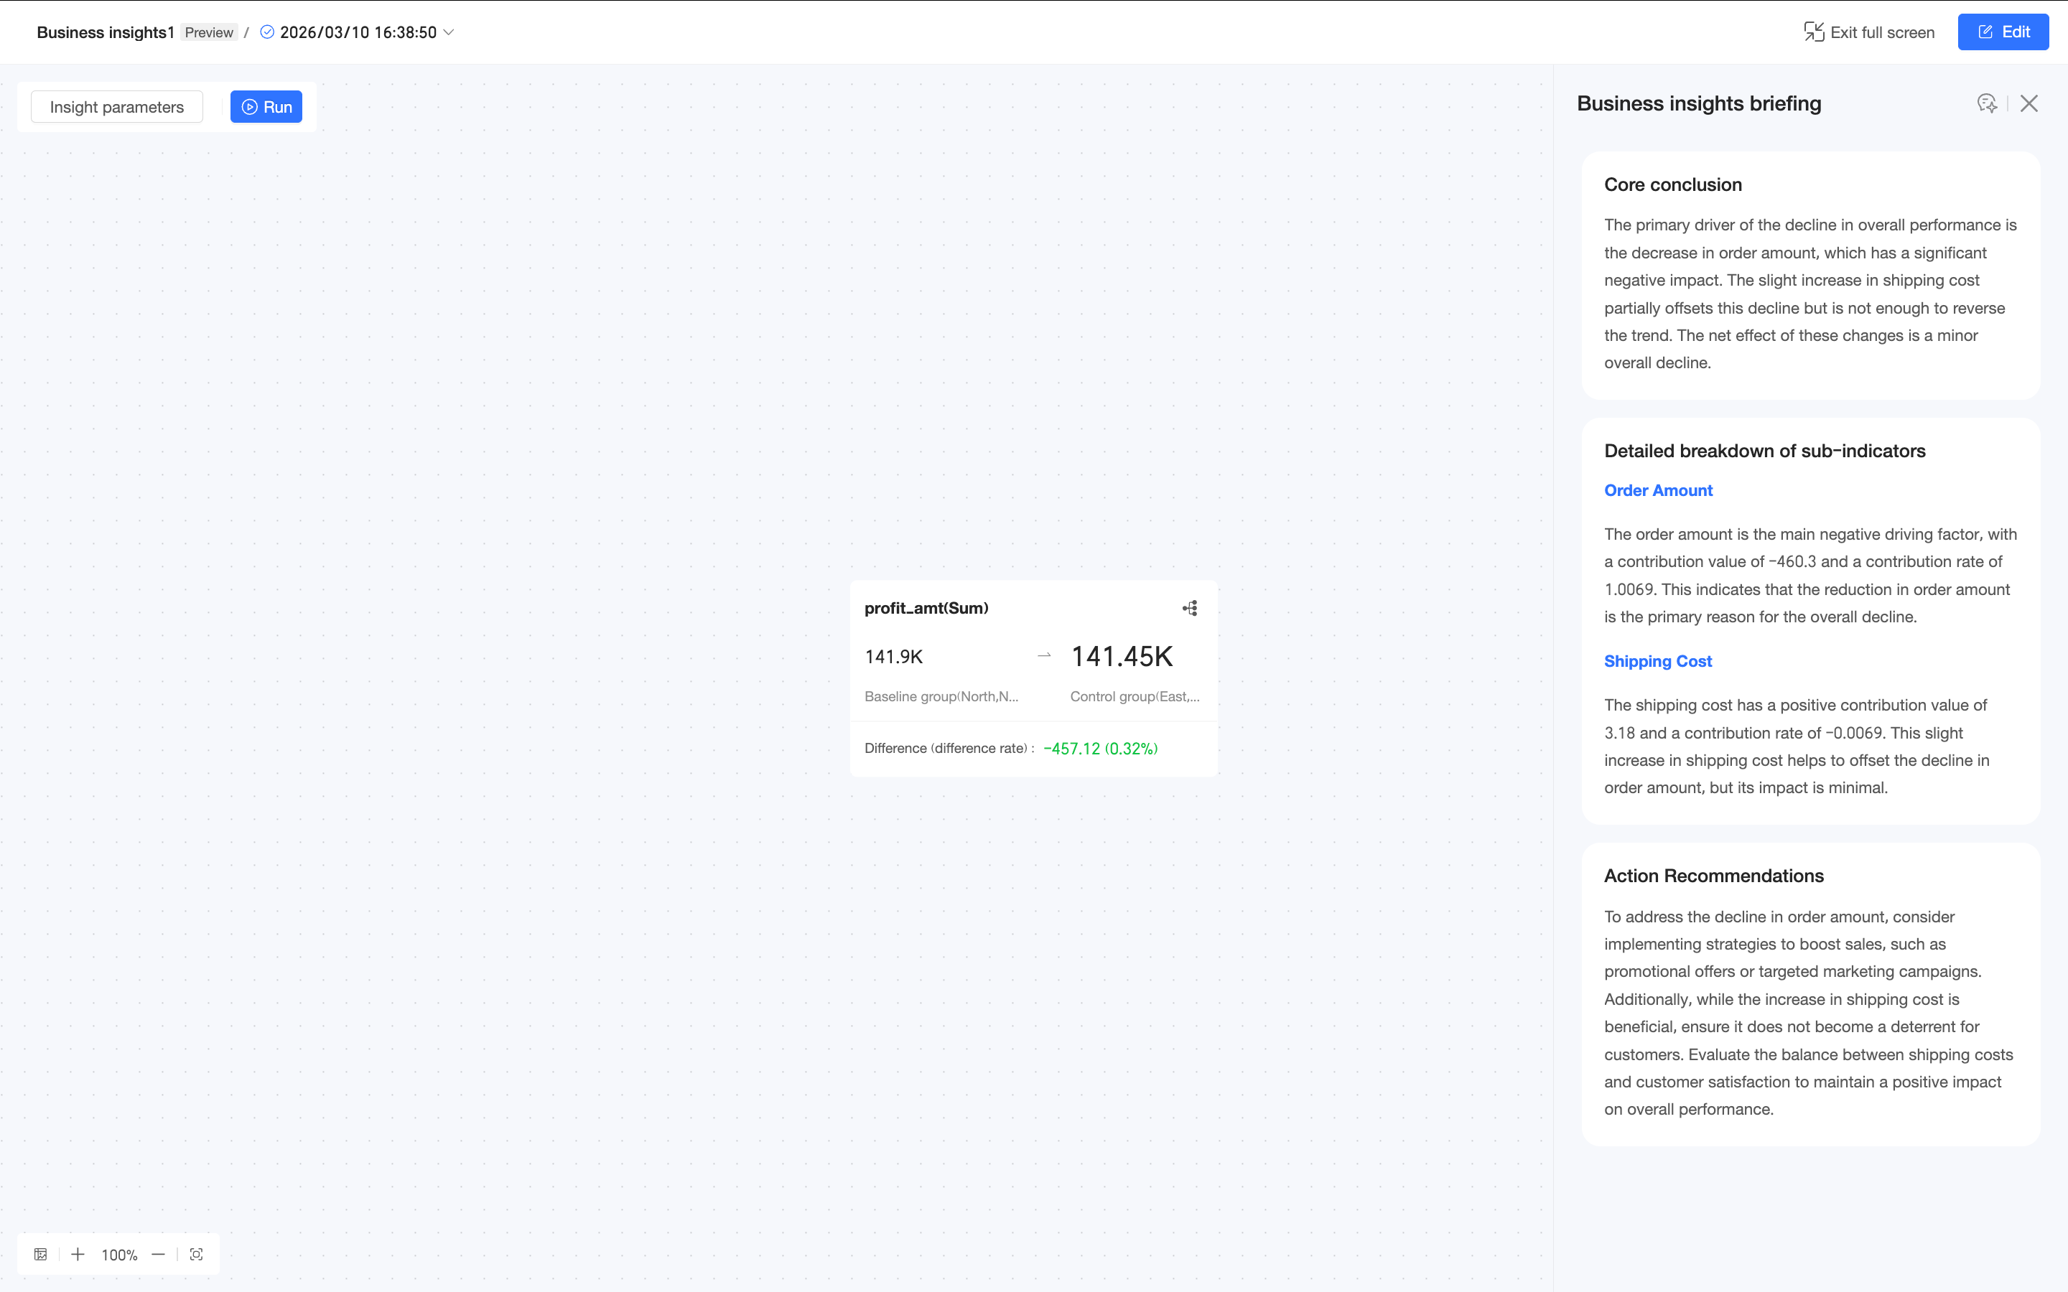Open the Shipping Cost sub-indicator link
This screenshot has height=1292, width=2068.
click(1657, 661)
